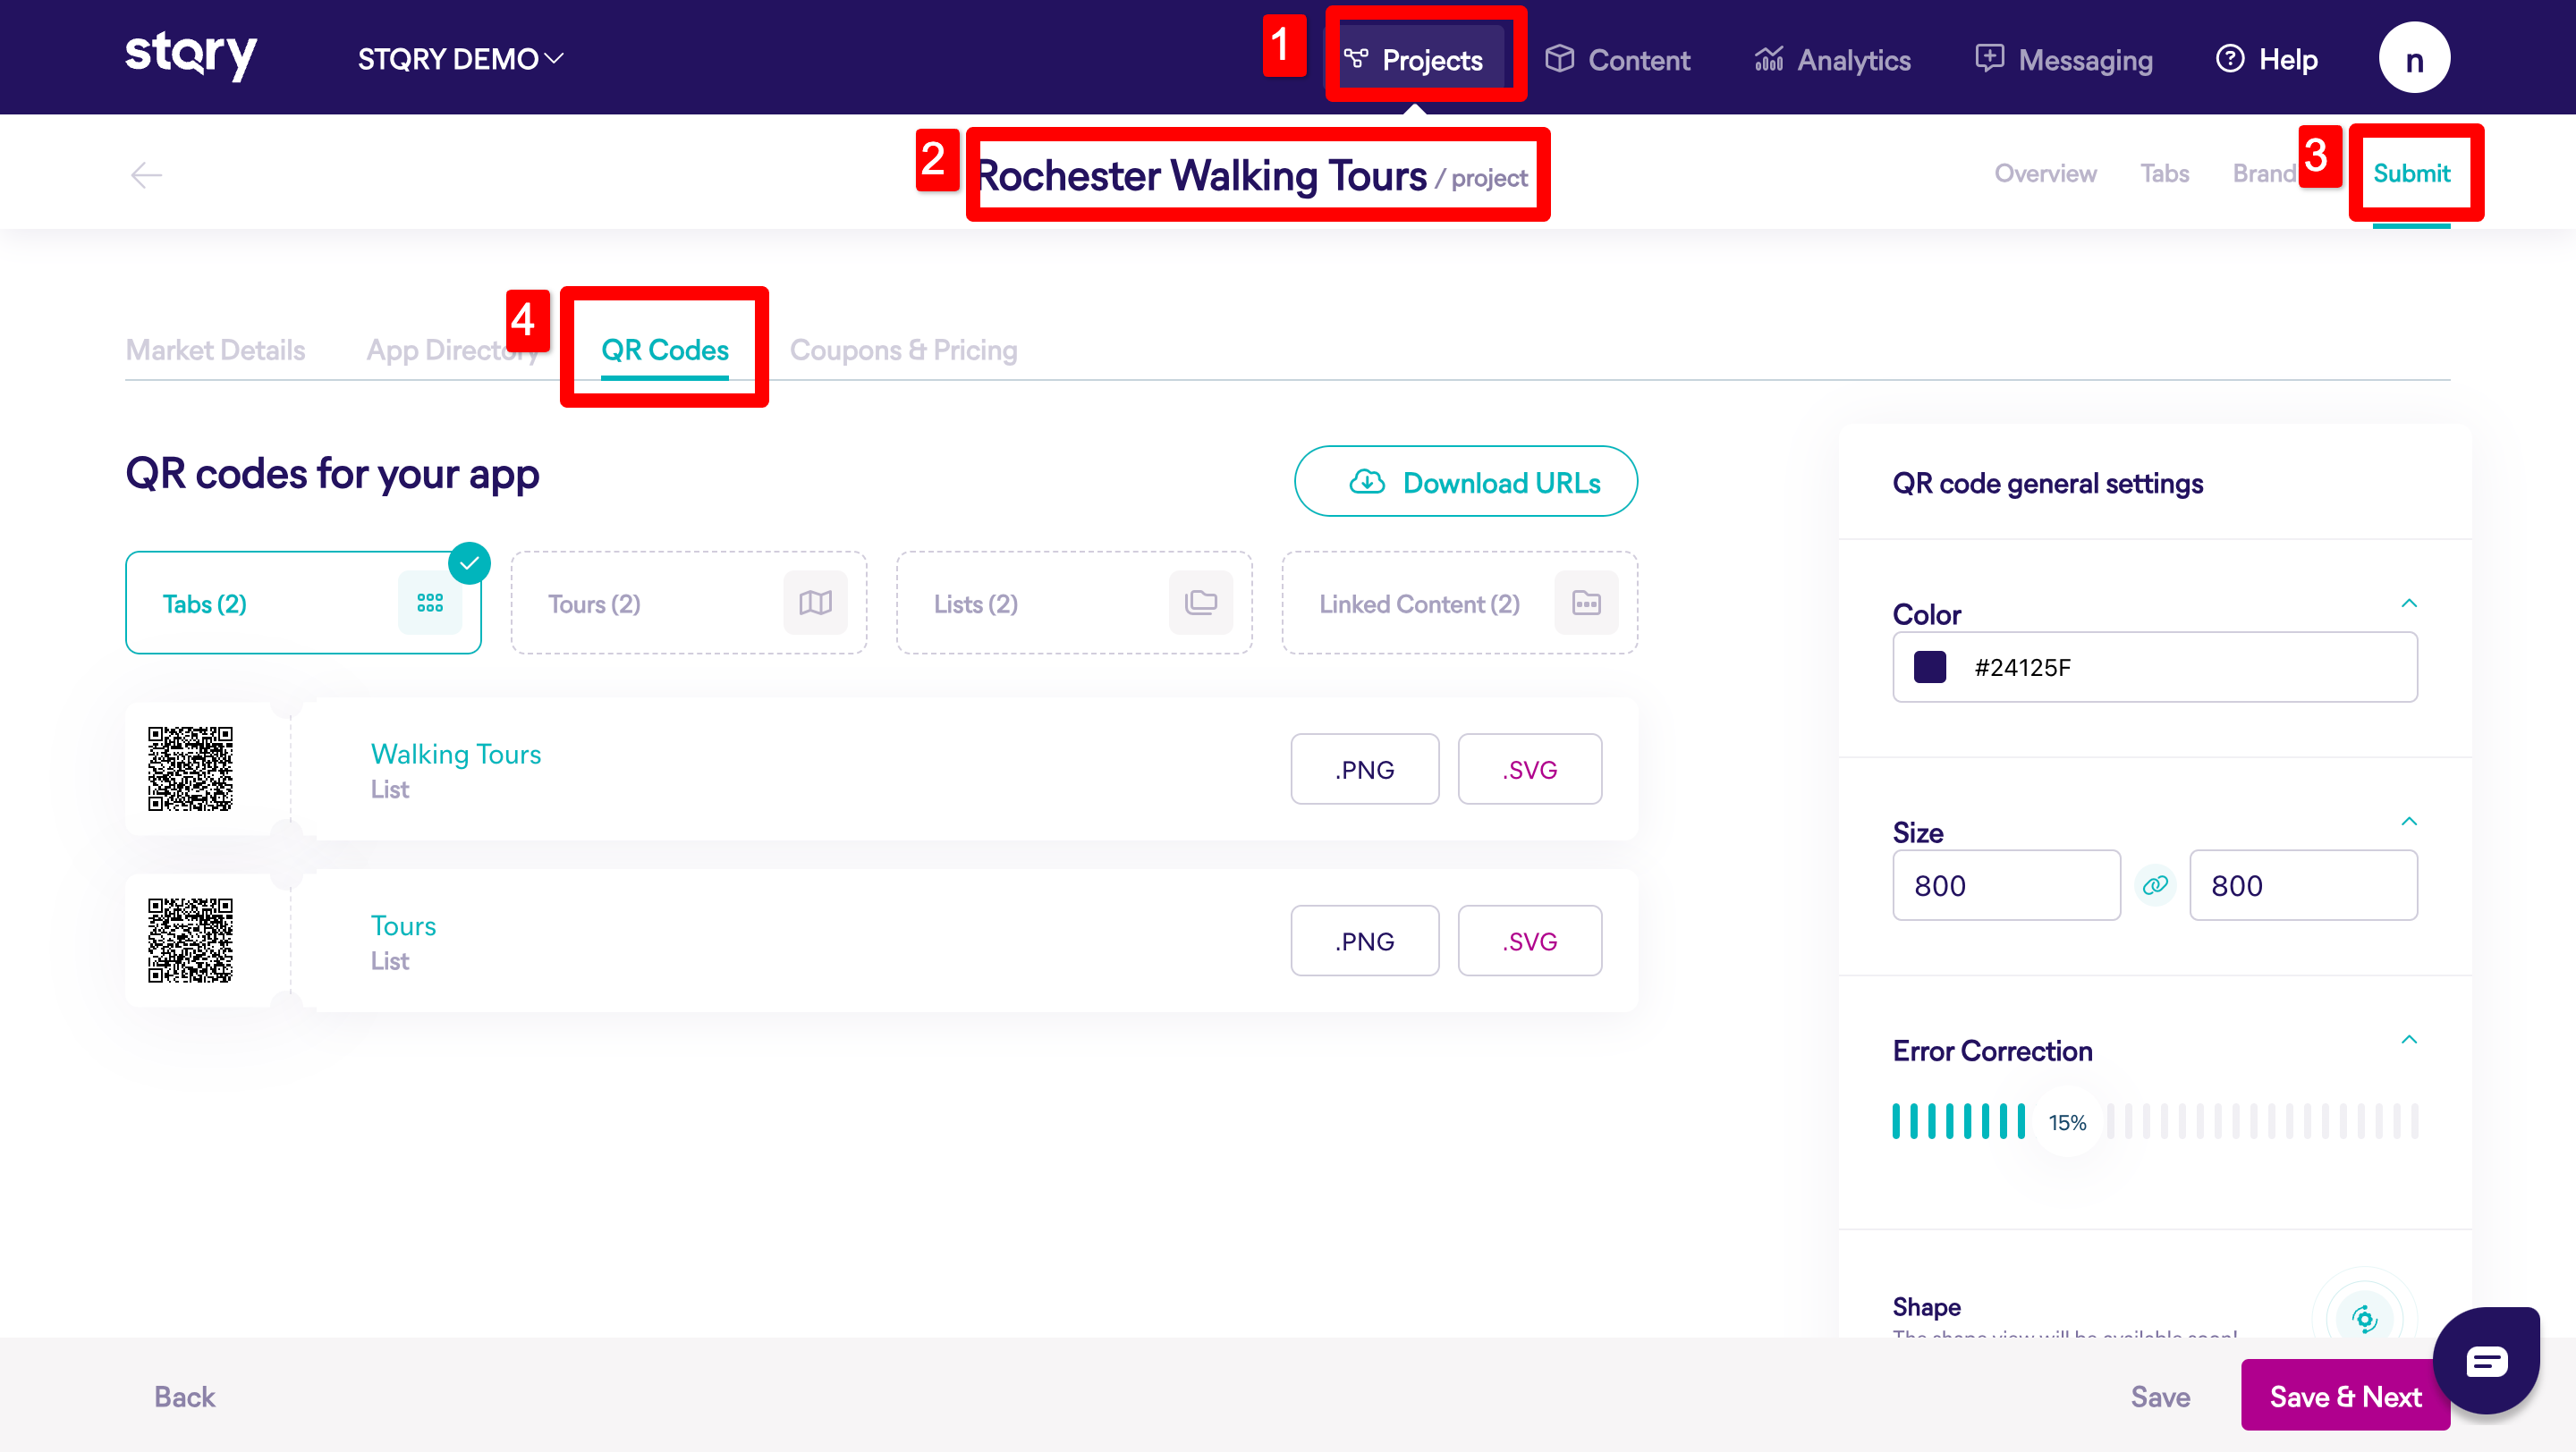Click the size aspect-ratio link icon
Image resolution: width=2576 pixels, height=1452 pixels.
pos(2154,885)
